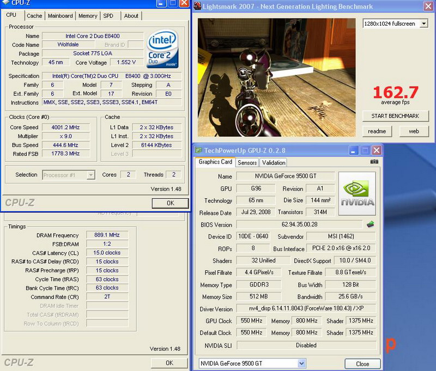This screenshot has height=371, width=436.
Task: Open the Mainboard tab in CPU-Z
Action: click(60, 16)
